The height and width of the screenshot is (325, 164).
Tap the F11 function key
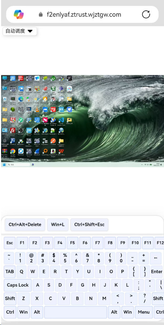click(x=147, y=243)
